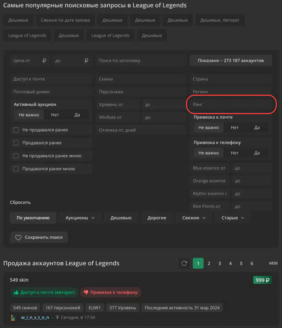
Task: Click the refresh icon beside the pagination
Action: click(184, 263)
